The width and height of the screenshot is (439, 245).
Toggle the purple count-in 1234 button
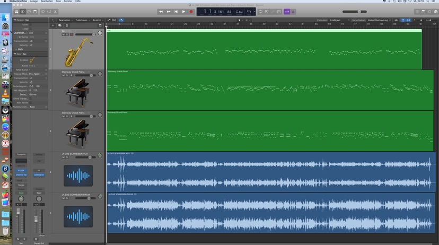click(287, 12)
